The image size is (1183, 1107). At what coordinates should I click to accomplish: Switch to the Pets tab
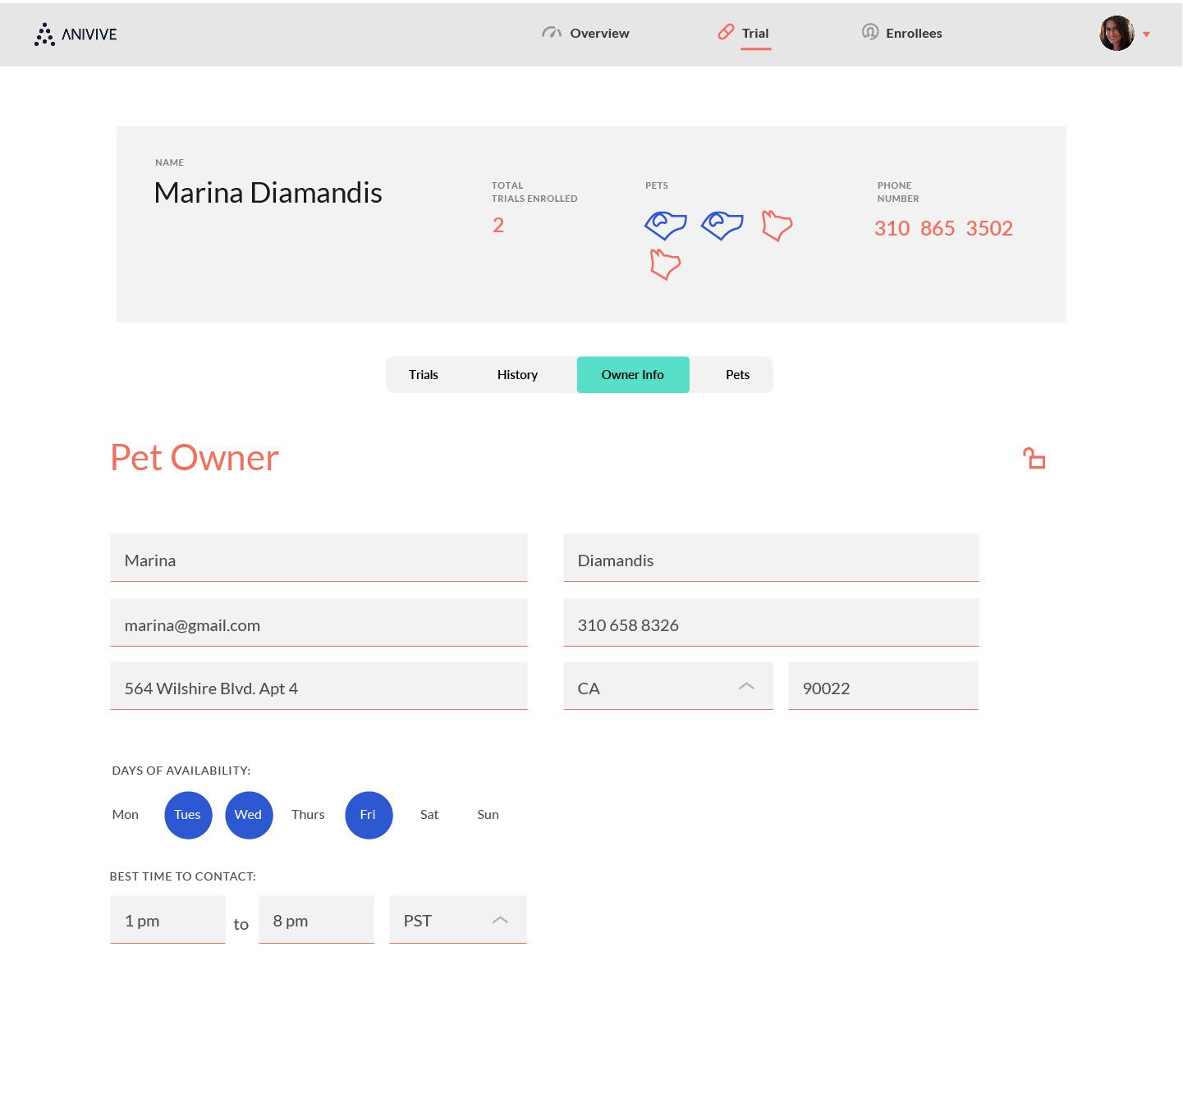[738, 375]
